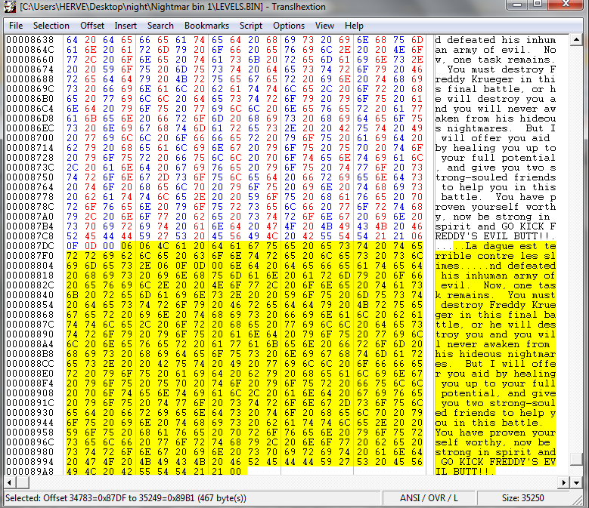The image size is (589, 508).
Task: Open the Bookmarks menu
Action: click(x=206, y=26)
